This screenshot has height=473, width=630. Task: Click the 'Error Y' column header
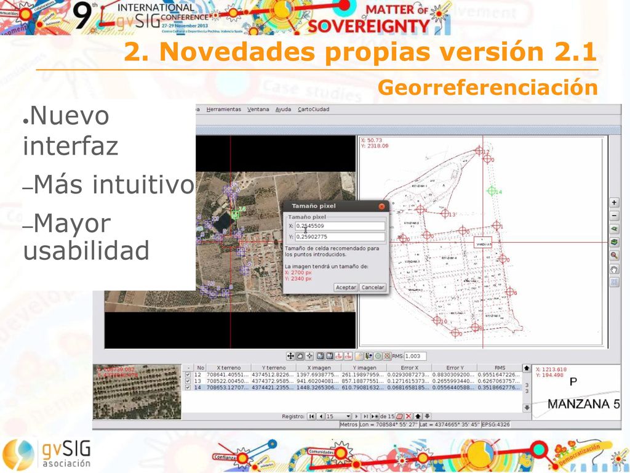[x=455, y=368]
